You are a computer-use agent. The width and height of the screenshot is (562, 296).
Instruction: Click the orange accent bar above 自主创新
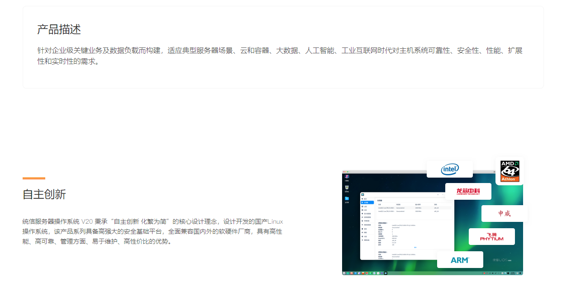(34, 178)
